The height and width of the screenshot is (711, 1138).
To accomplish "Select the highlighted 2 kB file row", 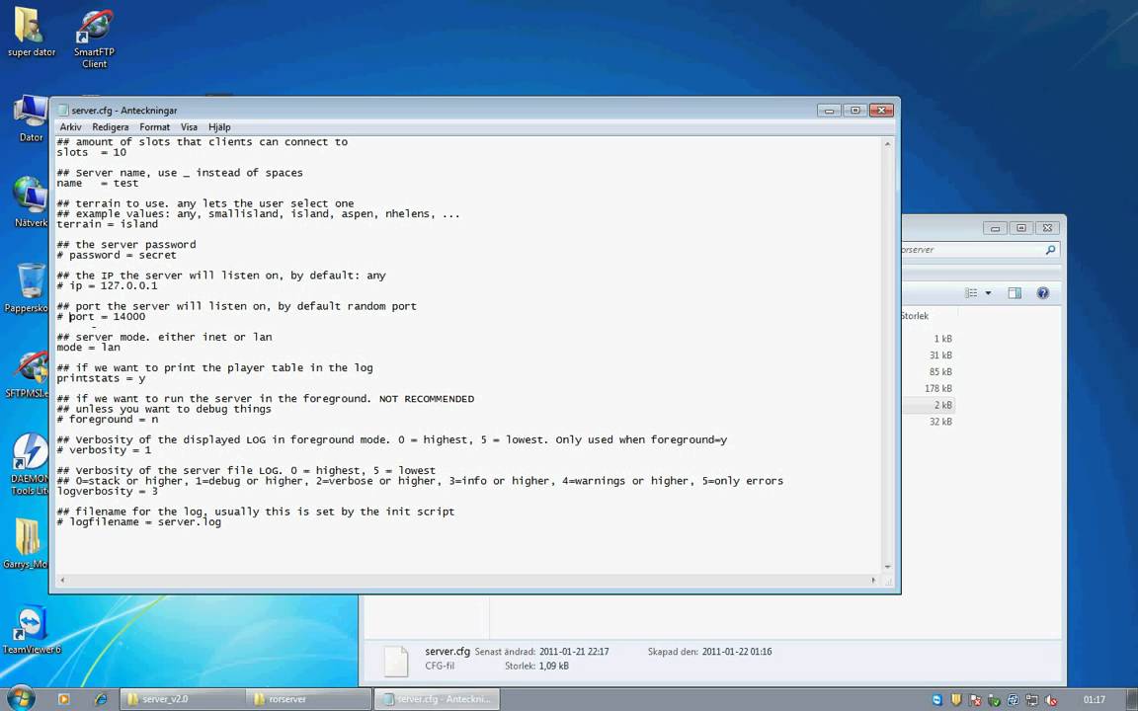I will click(931, 406).
